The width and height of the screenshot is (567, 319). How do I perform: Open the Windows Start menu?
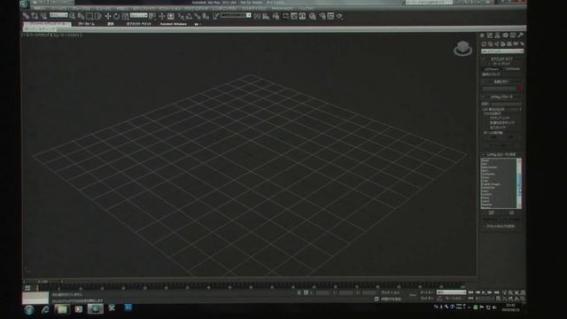29,309
